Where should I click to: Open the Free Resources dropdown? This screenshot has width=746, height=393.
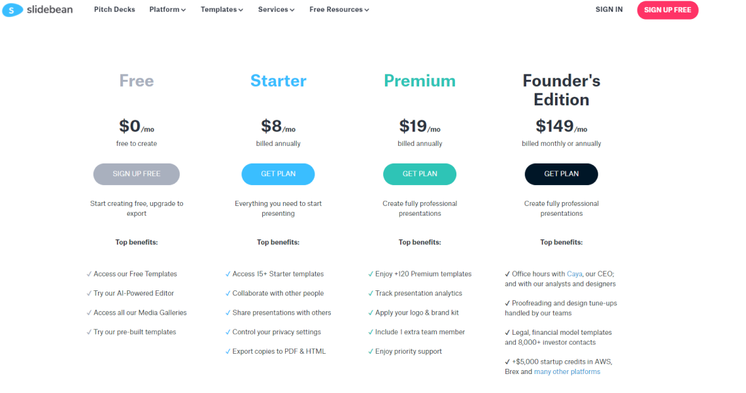pos(338,10)
